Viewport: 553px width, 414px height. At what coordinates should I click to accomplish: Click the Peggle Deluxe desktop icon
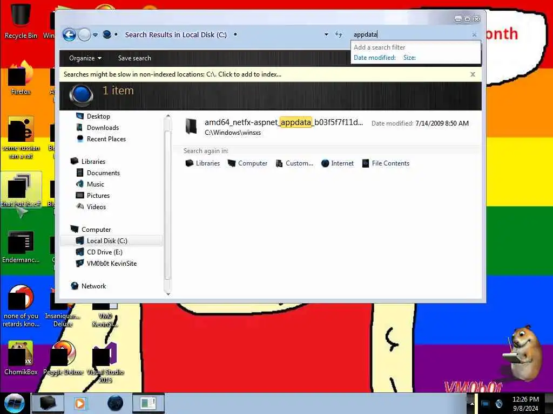(63, 357)
